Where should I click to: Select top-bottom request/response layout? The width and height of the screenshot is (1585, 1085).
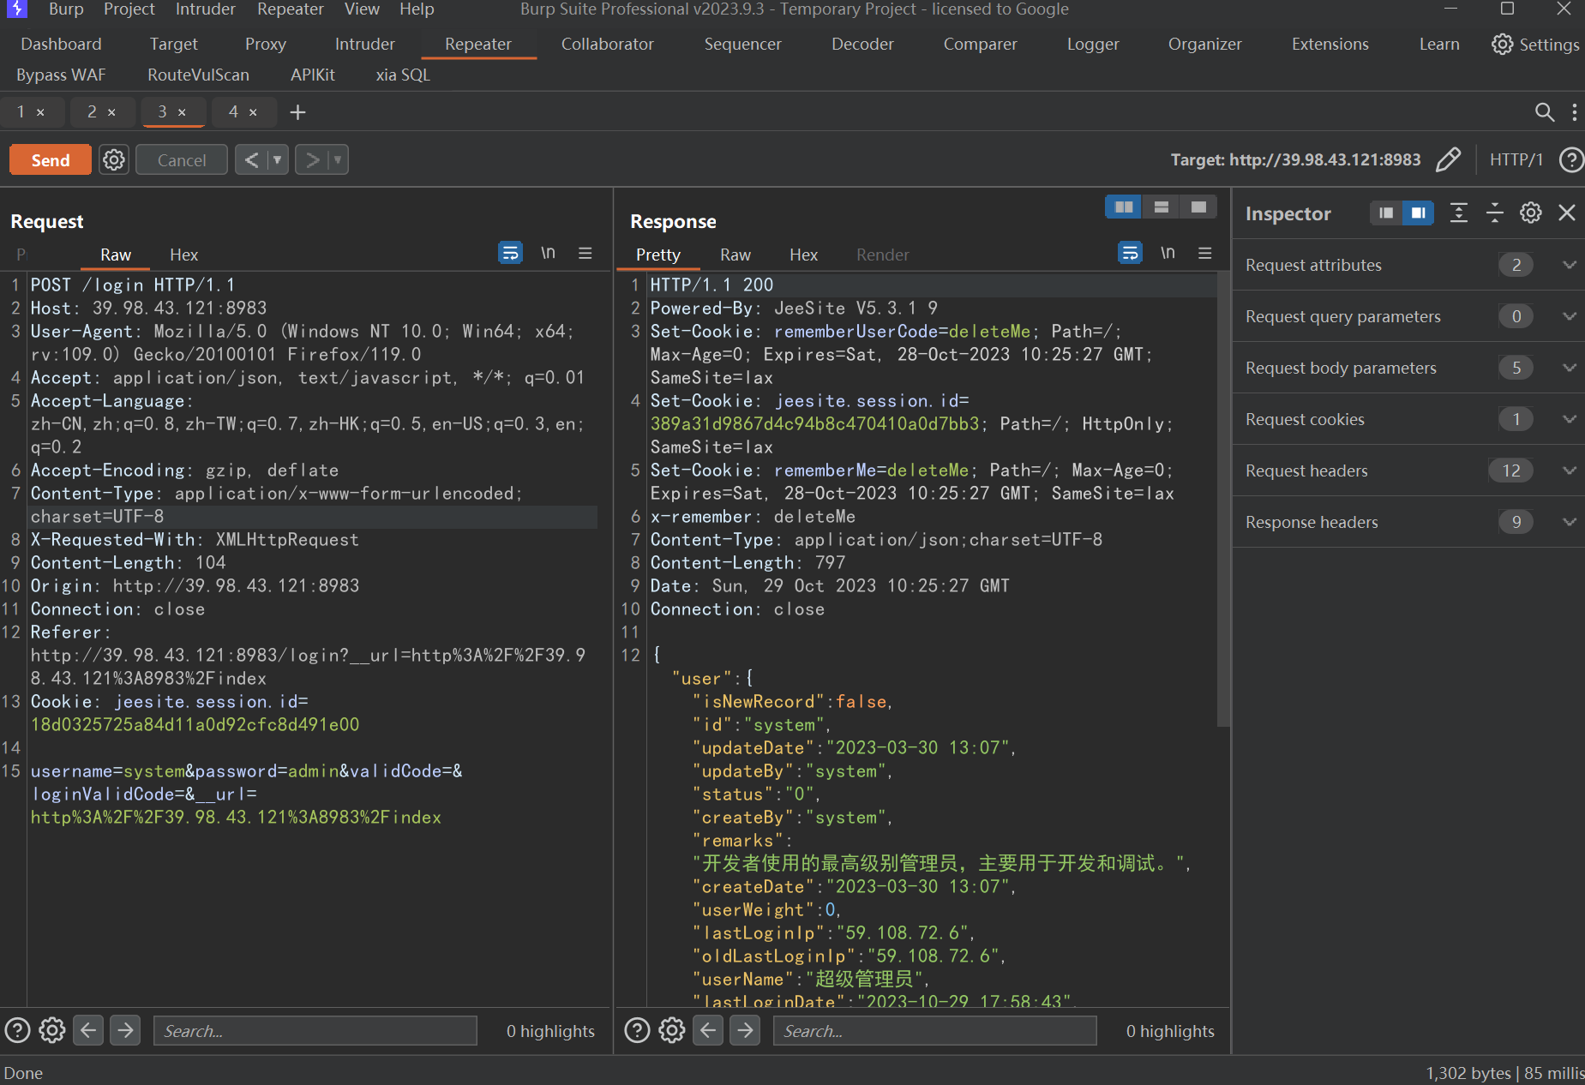tap(1162, 207)
